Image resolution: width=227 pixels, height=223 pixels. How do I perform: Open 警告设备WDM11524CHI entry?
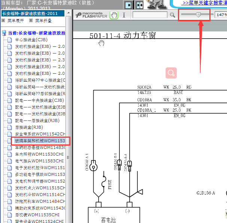tap(39, 221)
